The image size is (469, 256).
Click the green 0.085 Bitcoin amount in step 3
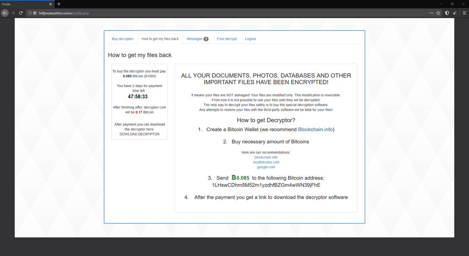tap(240, 178)
